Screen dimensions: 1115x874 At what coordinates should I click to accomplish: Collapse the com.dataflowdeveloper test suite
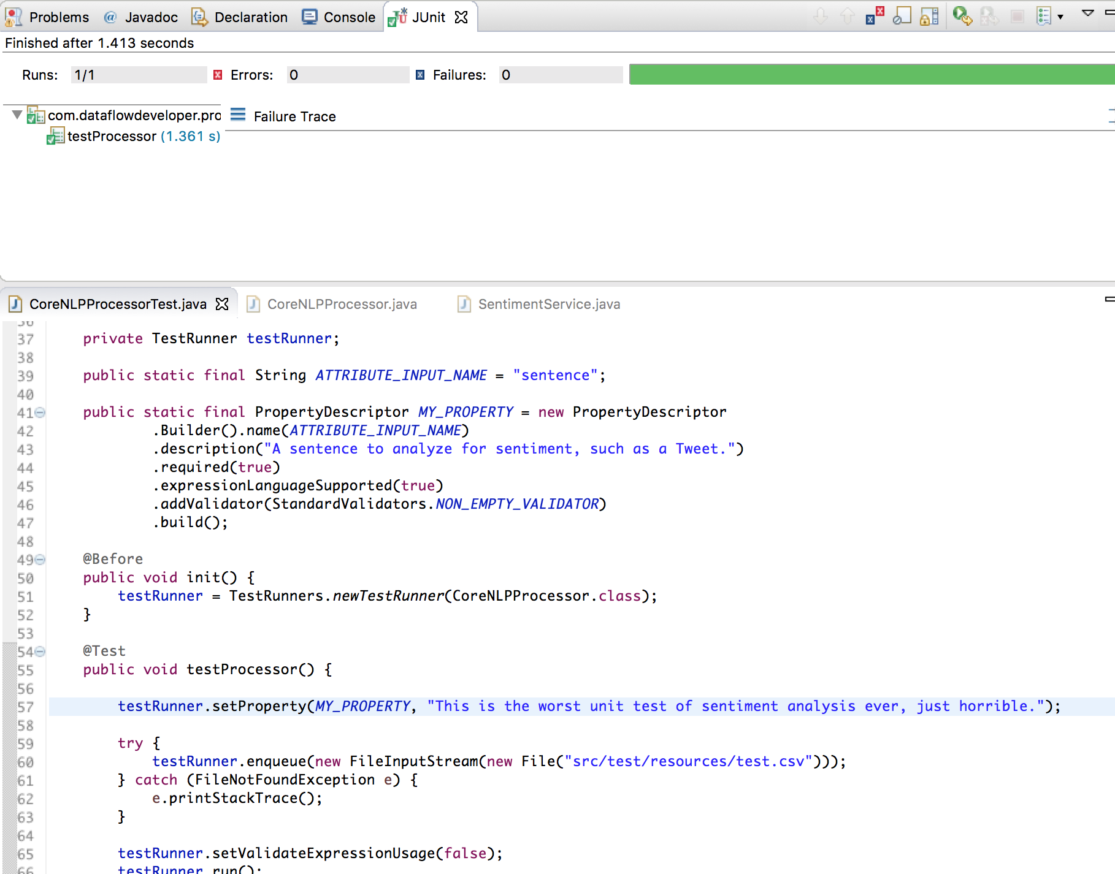pos(17,114)
